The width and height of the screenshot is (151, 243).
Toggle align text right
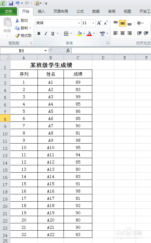click(x=130, y=33)
